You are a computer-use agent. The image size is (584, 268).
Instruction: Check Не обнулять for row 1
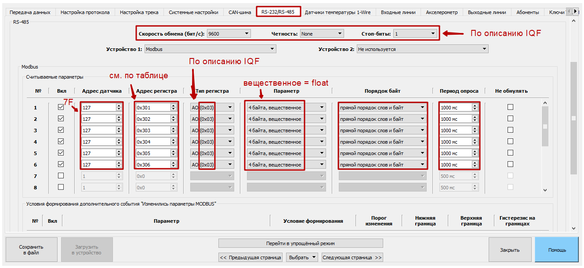(x=510, y=107)
